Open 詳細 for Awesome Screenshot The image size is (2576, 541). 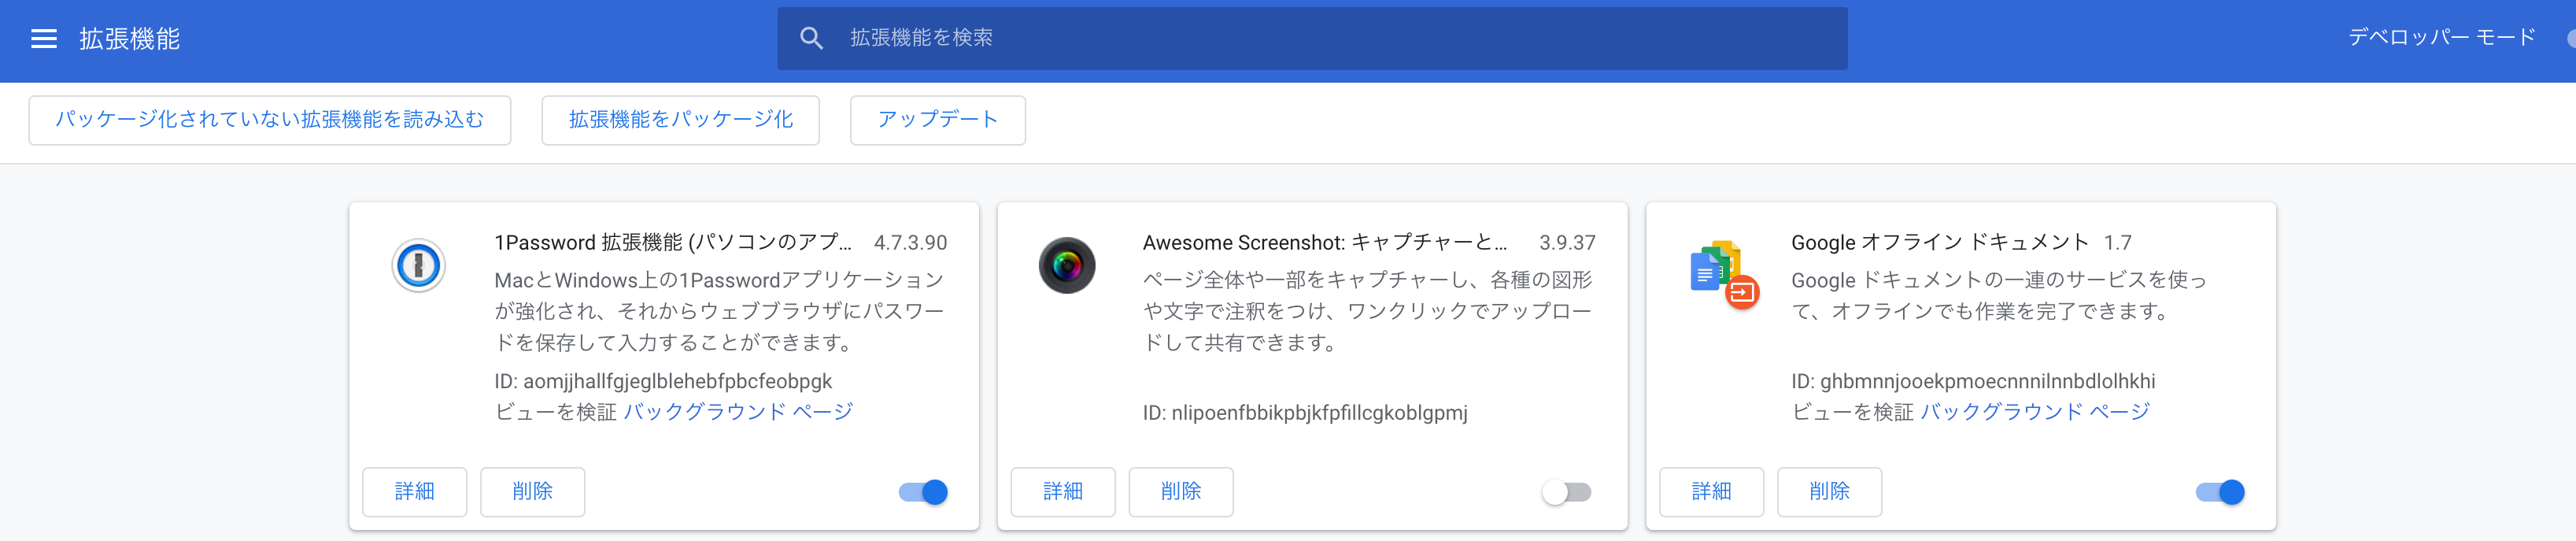pos(1062,491)
